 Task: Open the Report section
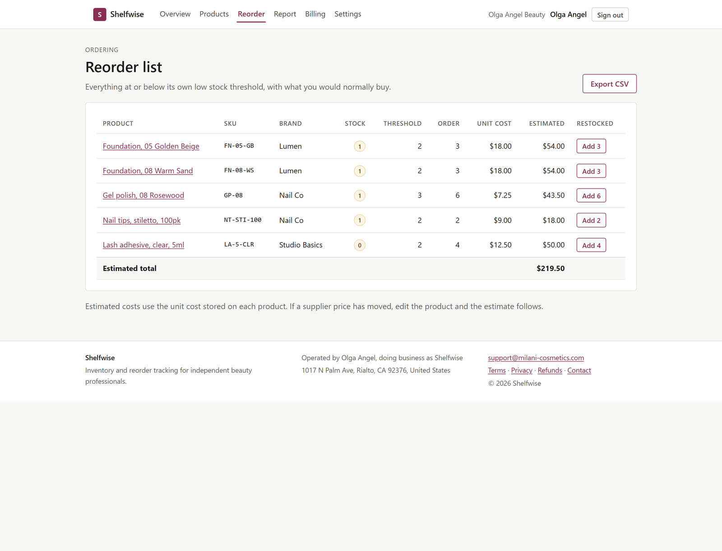point(285,14)
